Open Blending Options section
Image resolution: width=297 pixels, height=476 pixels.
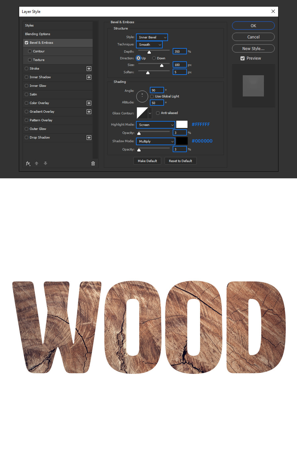(x=58, y=34)
